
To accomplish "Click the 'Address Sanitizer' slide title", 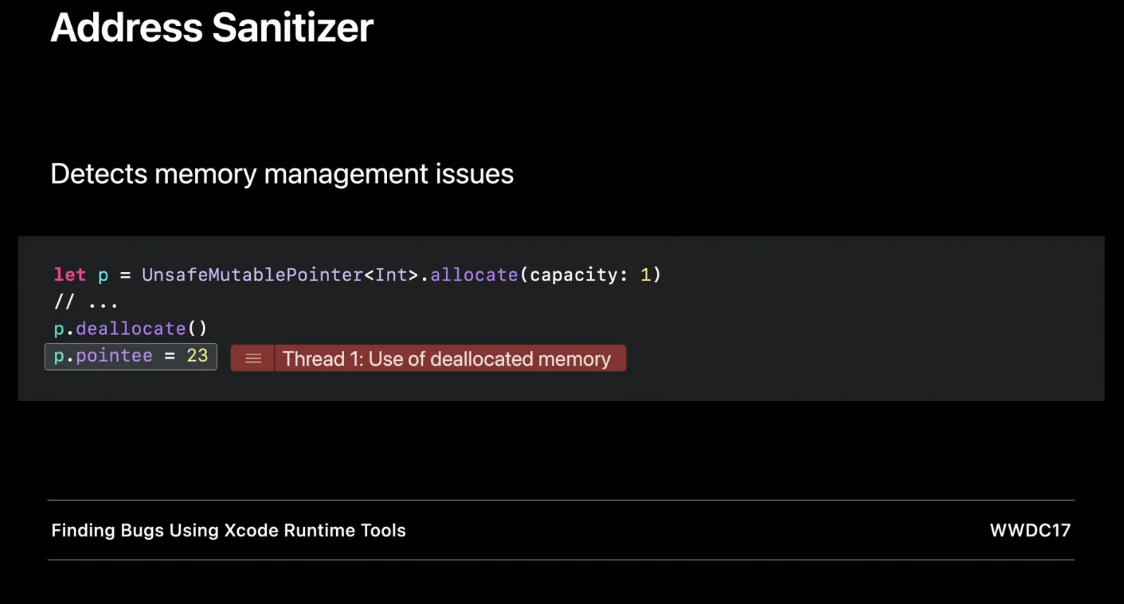I will coord(211,28).
